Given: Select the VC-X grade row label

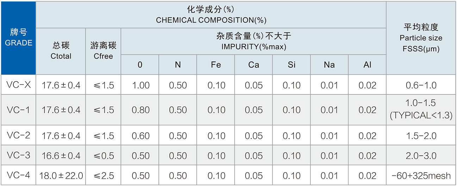Looking at the screenshot, I should tap(18, 85).
